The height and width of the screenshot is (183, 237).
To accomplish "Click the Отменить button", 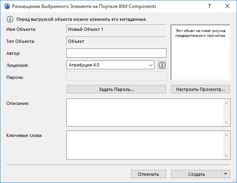I will (149, 174).
